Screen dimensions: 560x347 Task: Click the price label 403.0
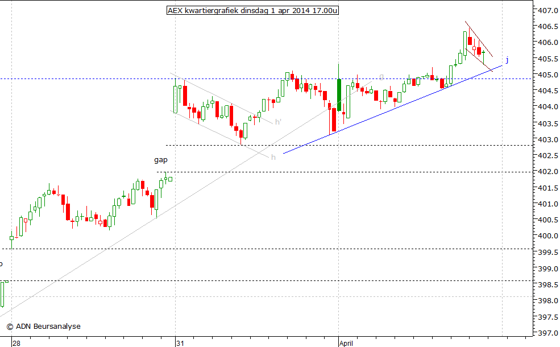(548, 139)
